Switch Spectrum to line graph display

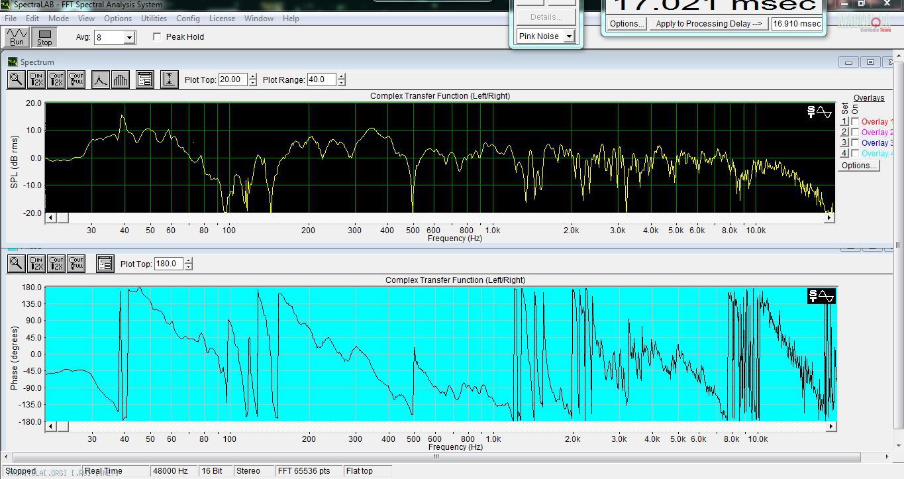tap(100, 80)
